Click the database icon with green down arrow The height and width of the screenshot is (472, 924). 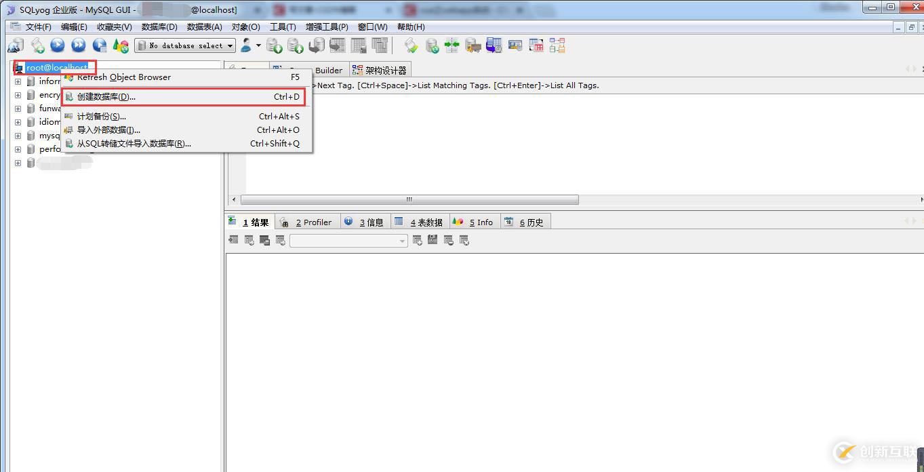point(275,45)
